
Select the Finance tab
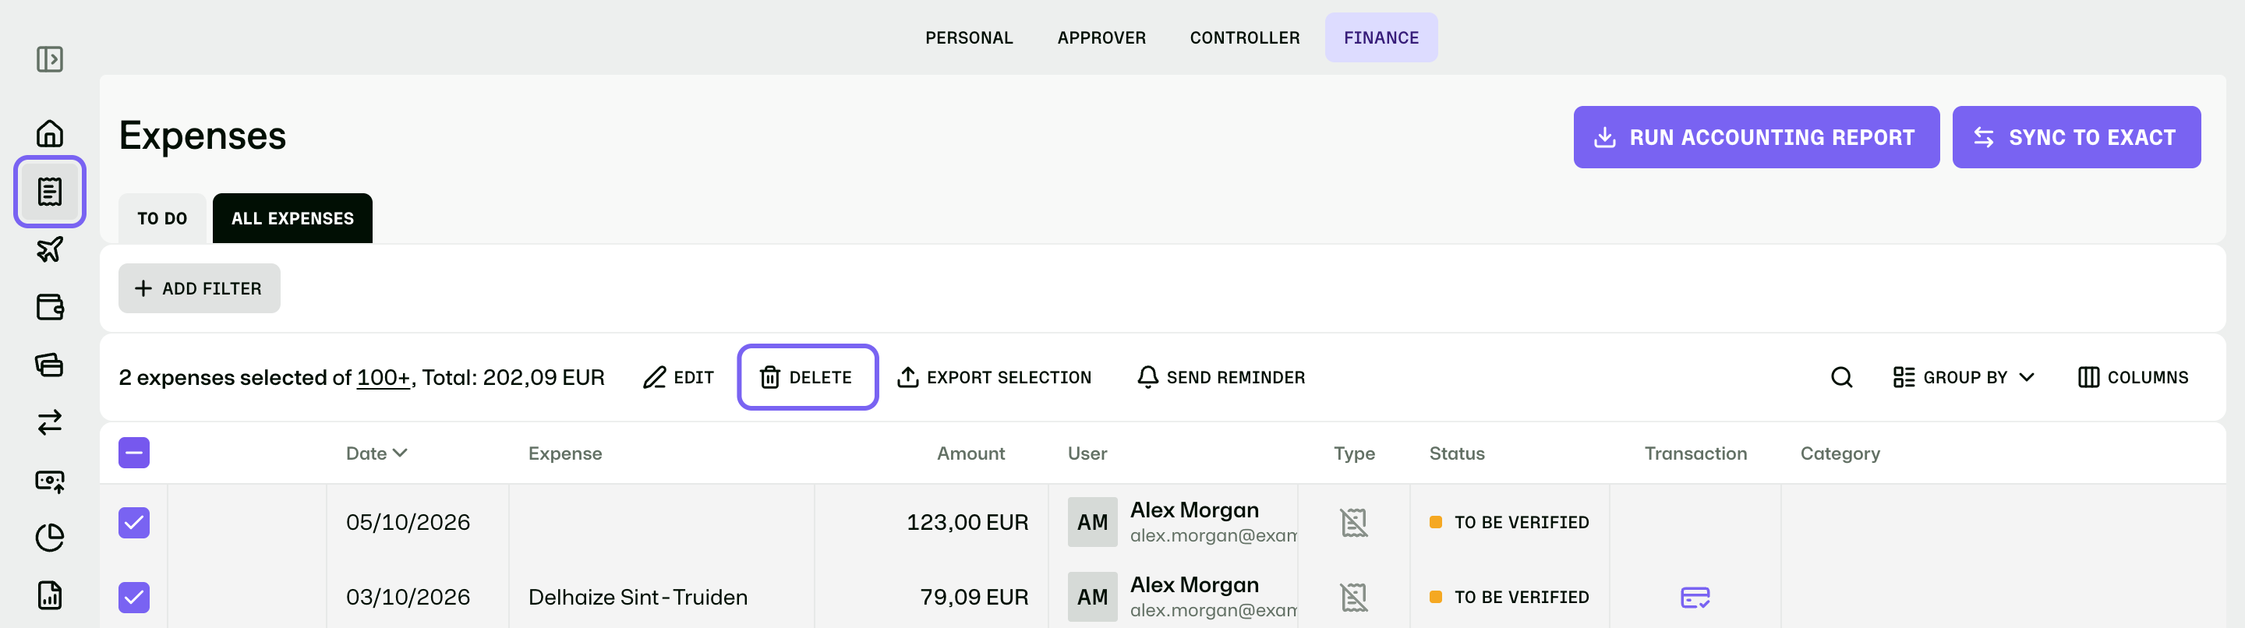click(1381, 37)
